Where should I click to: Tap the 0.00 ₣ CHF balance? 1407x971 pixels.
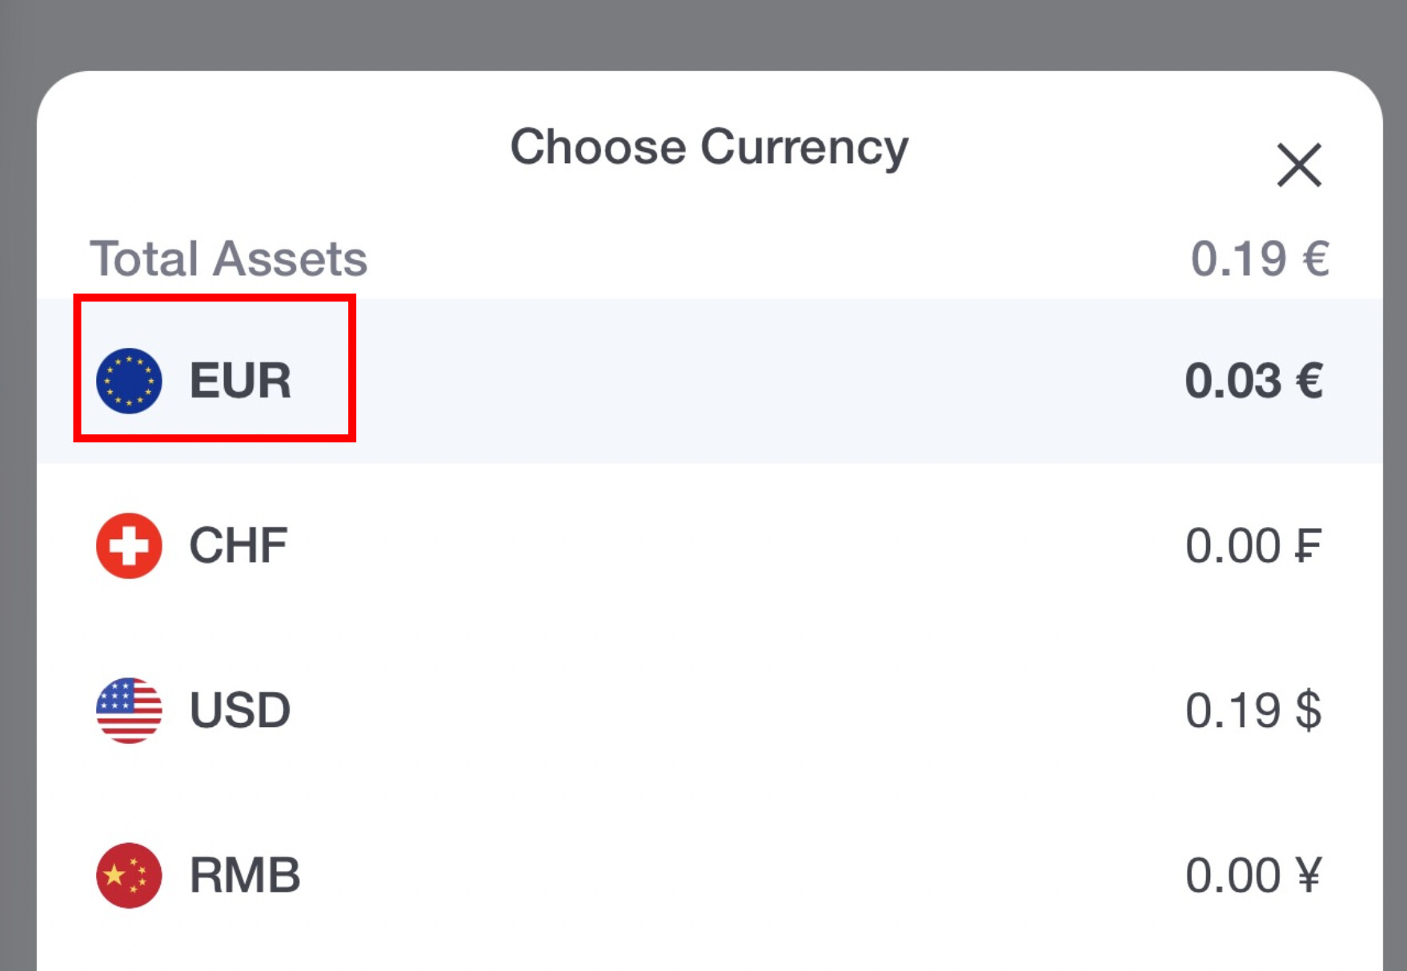coord(1253,545)
